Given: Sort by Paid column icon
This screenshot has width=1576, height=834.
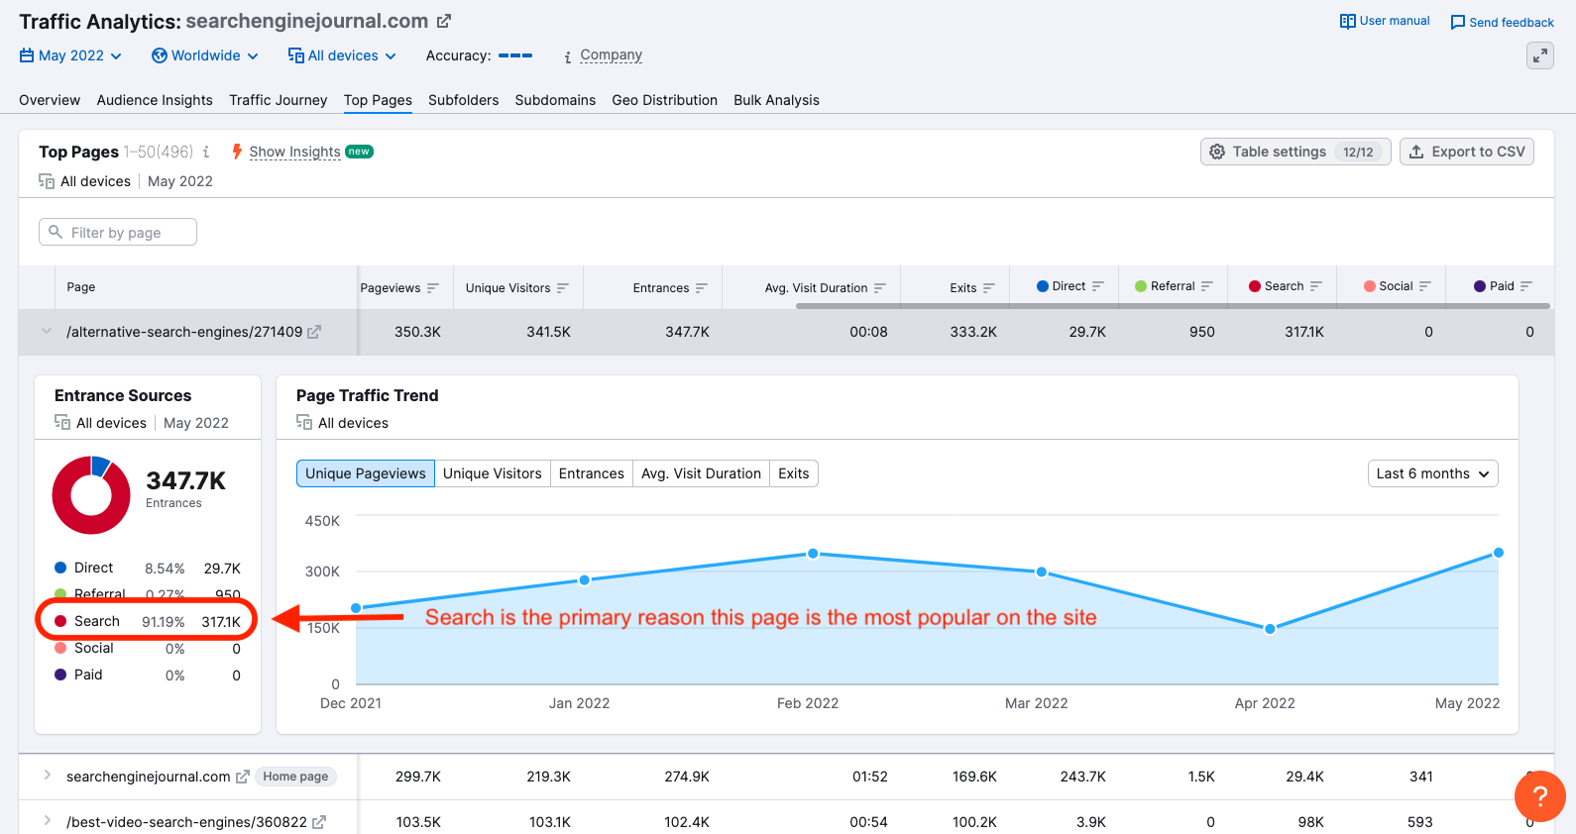Looking at the screenshot, I should tap(1525, 286).
